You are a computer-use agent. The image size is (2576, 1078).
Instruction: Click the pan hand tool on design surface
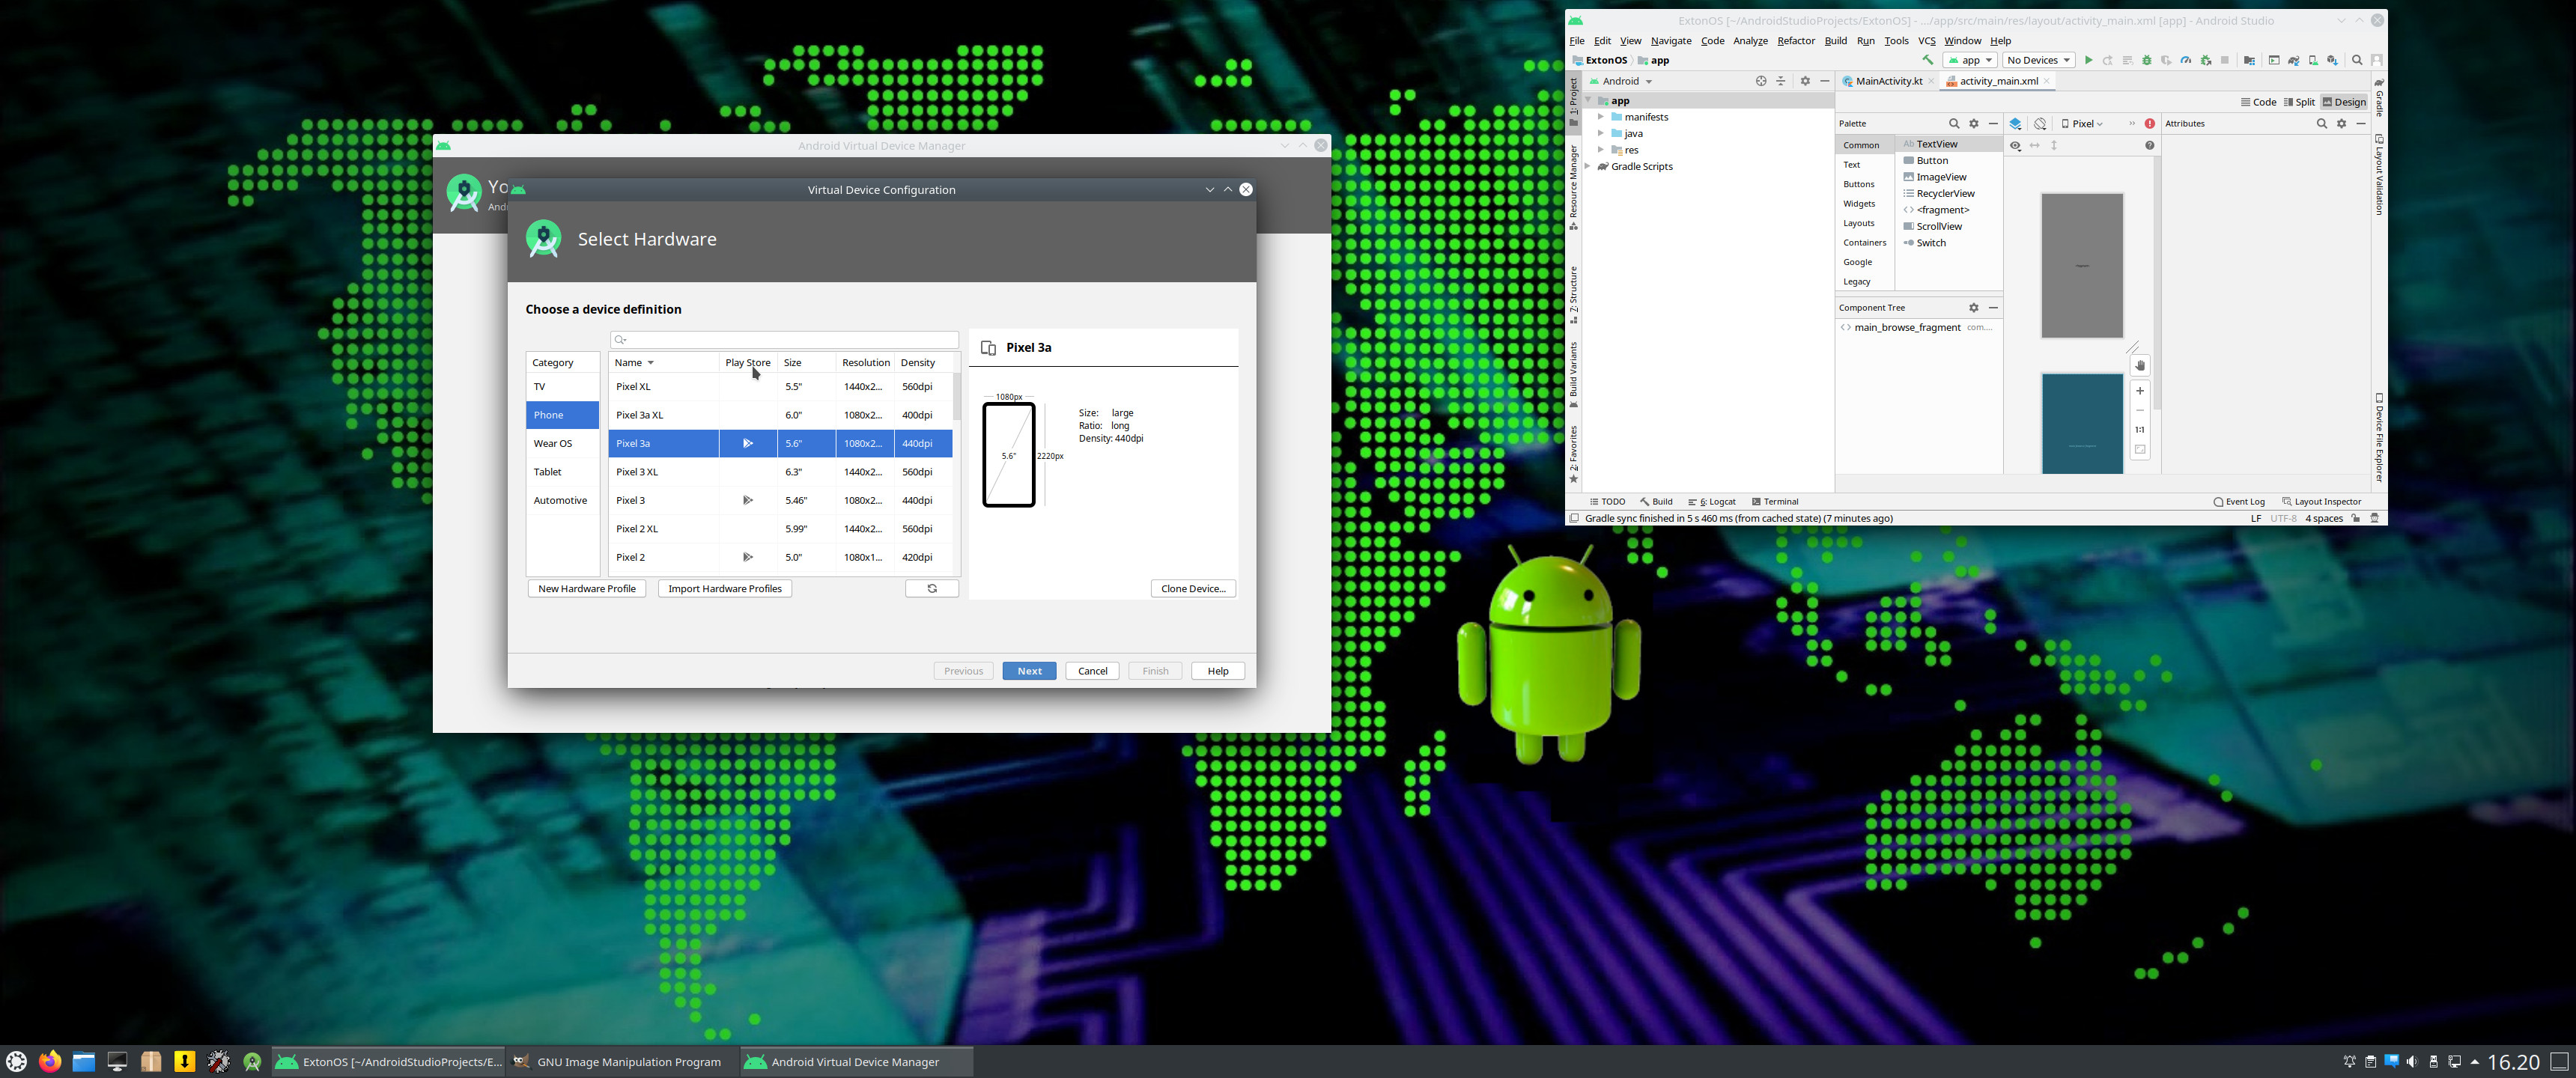(x=2140, y=366)
